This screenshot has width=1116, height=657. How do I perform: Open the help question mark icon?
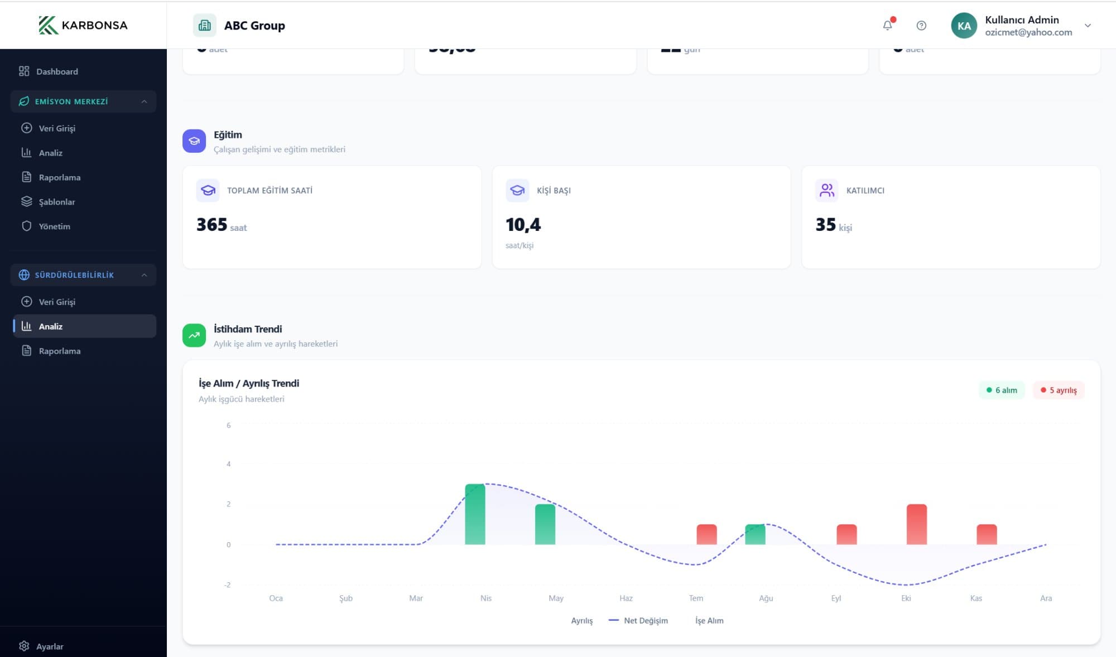(x=921, y=25)
